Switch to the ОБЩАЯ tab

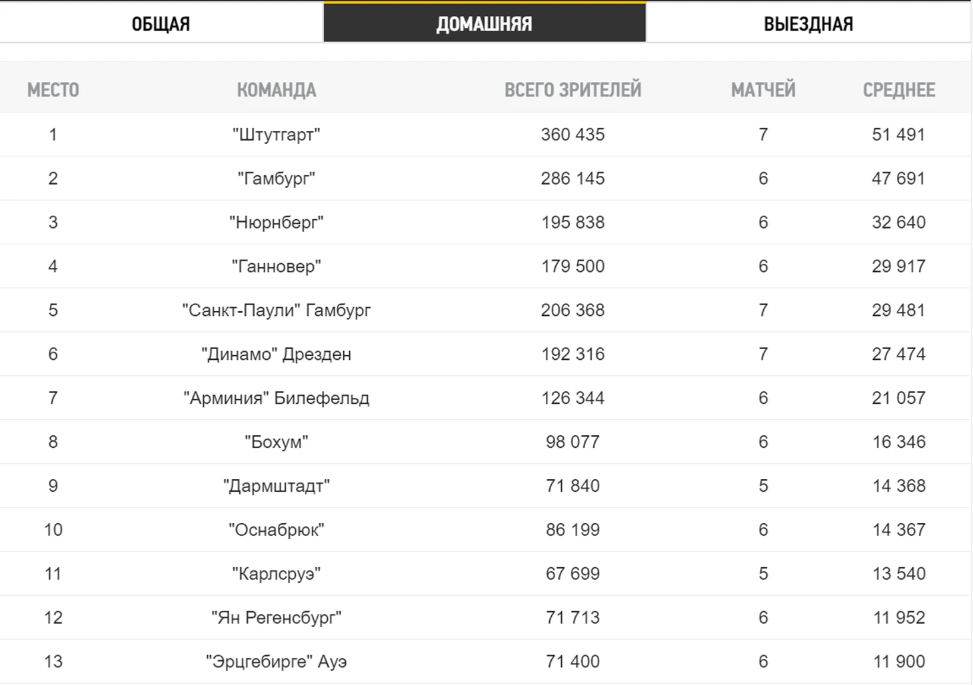(x=161, y=24)
